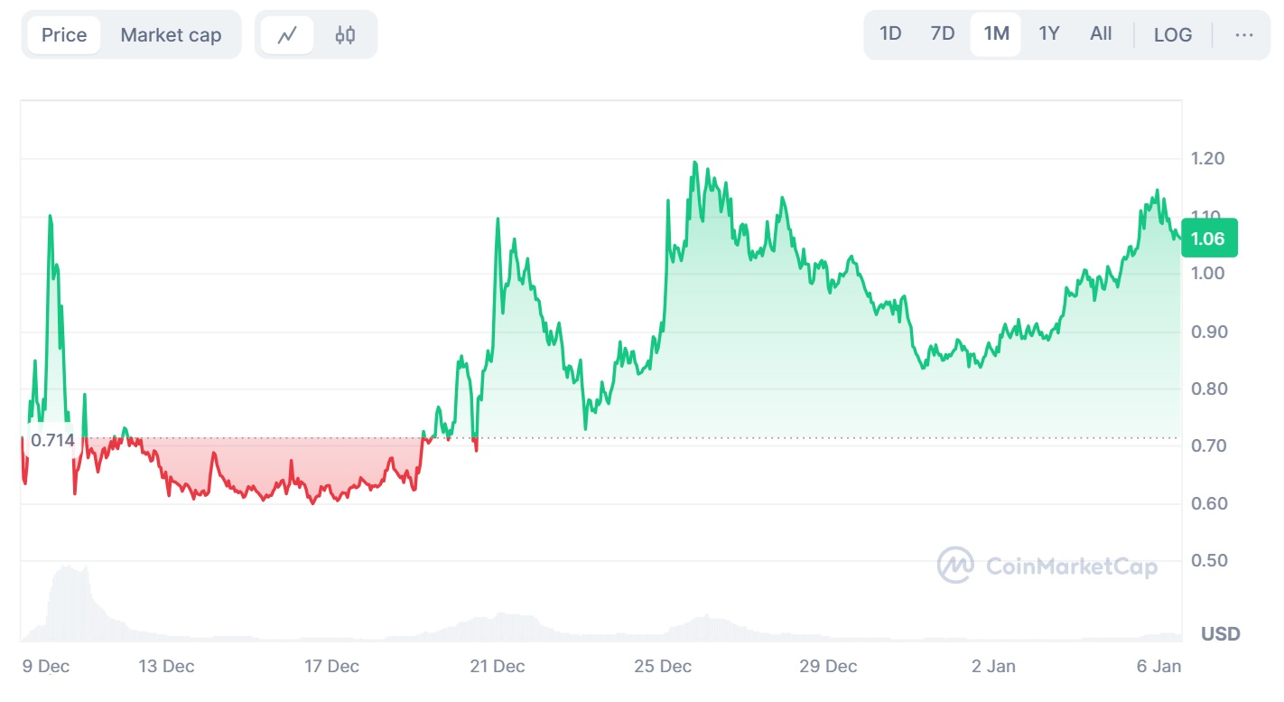The width and height of the screenshot is (1284, 702).
Task: Toggle LOG scale
Action: 1173,35
